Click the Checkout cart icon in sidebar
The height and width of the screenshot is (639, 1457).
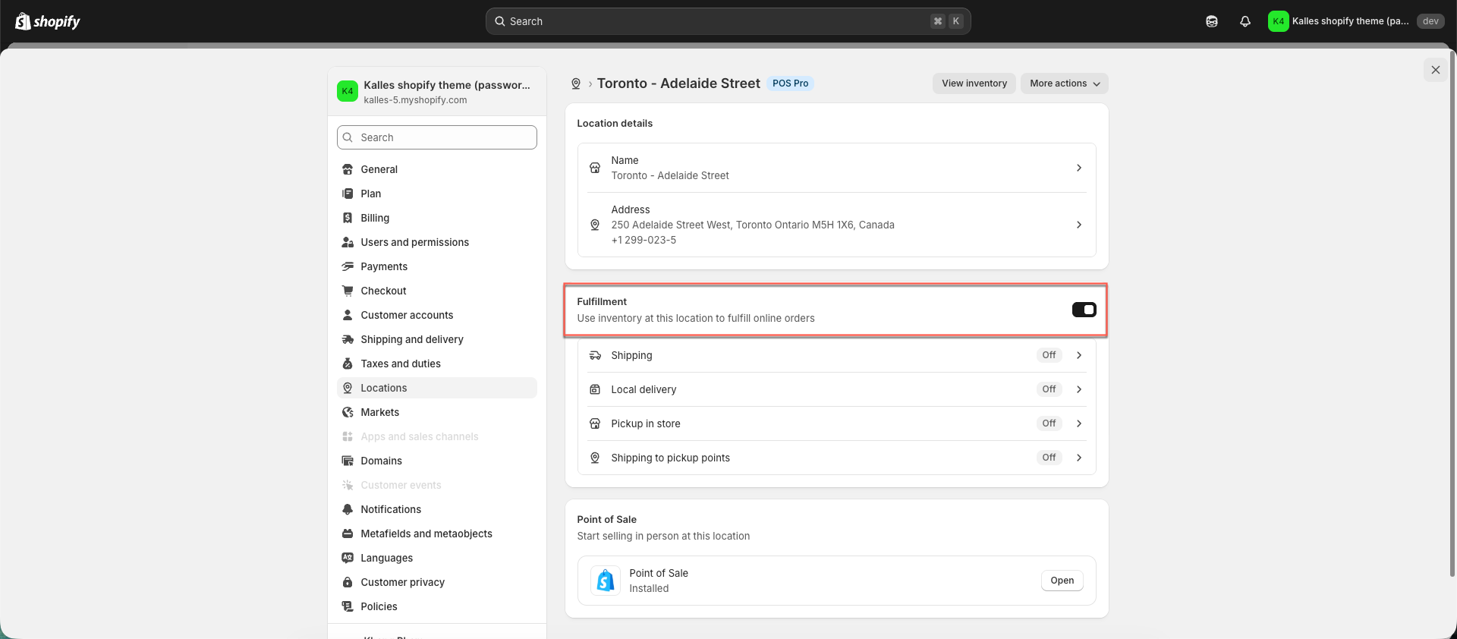348,291
